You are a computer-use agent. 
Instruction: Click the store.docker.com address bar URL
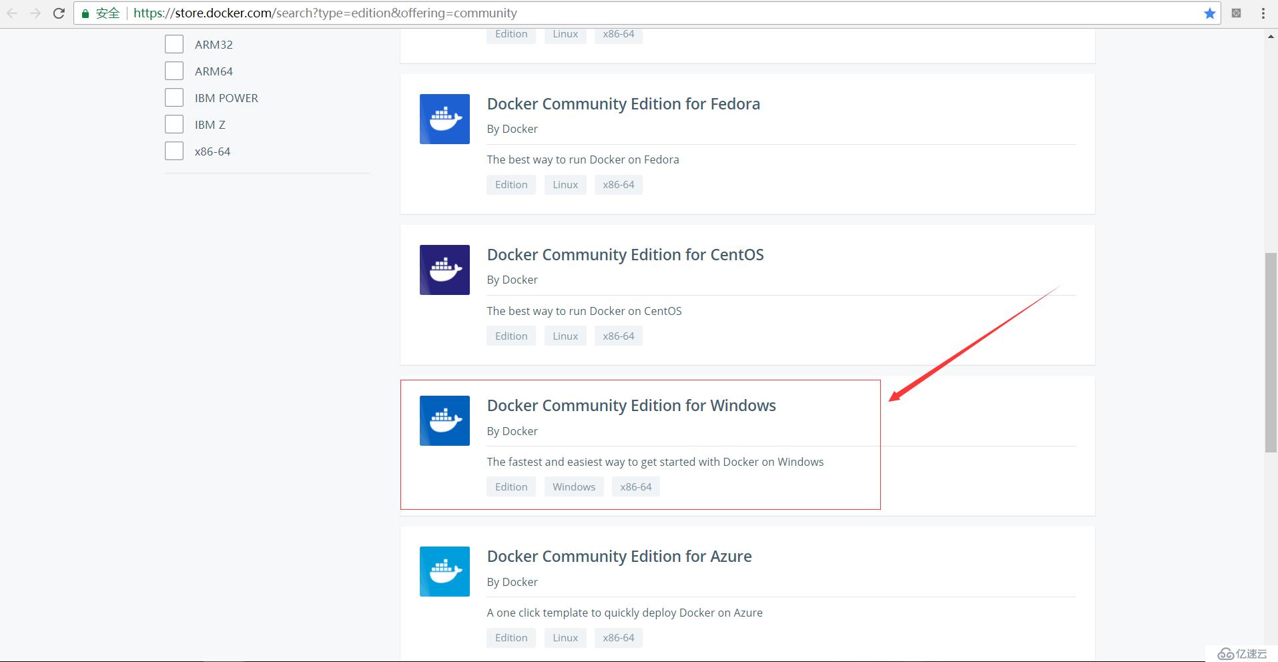point(325,13)
